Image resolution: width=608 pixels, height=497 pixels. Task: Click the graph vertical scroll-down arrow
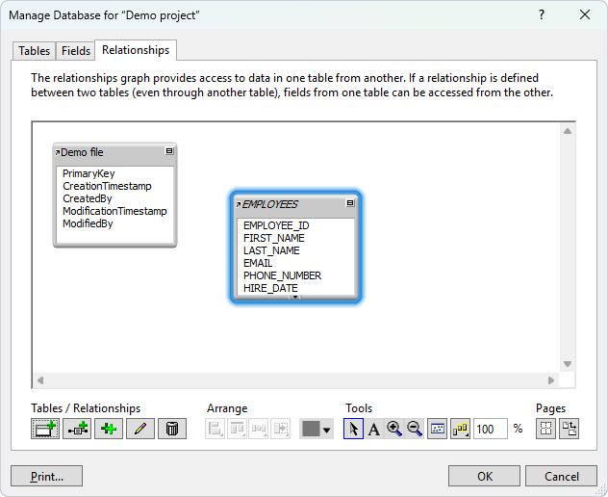(x=568, y=364)
